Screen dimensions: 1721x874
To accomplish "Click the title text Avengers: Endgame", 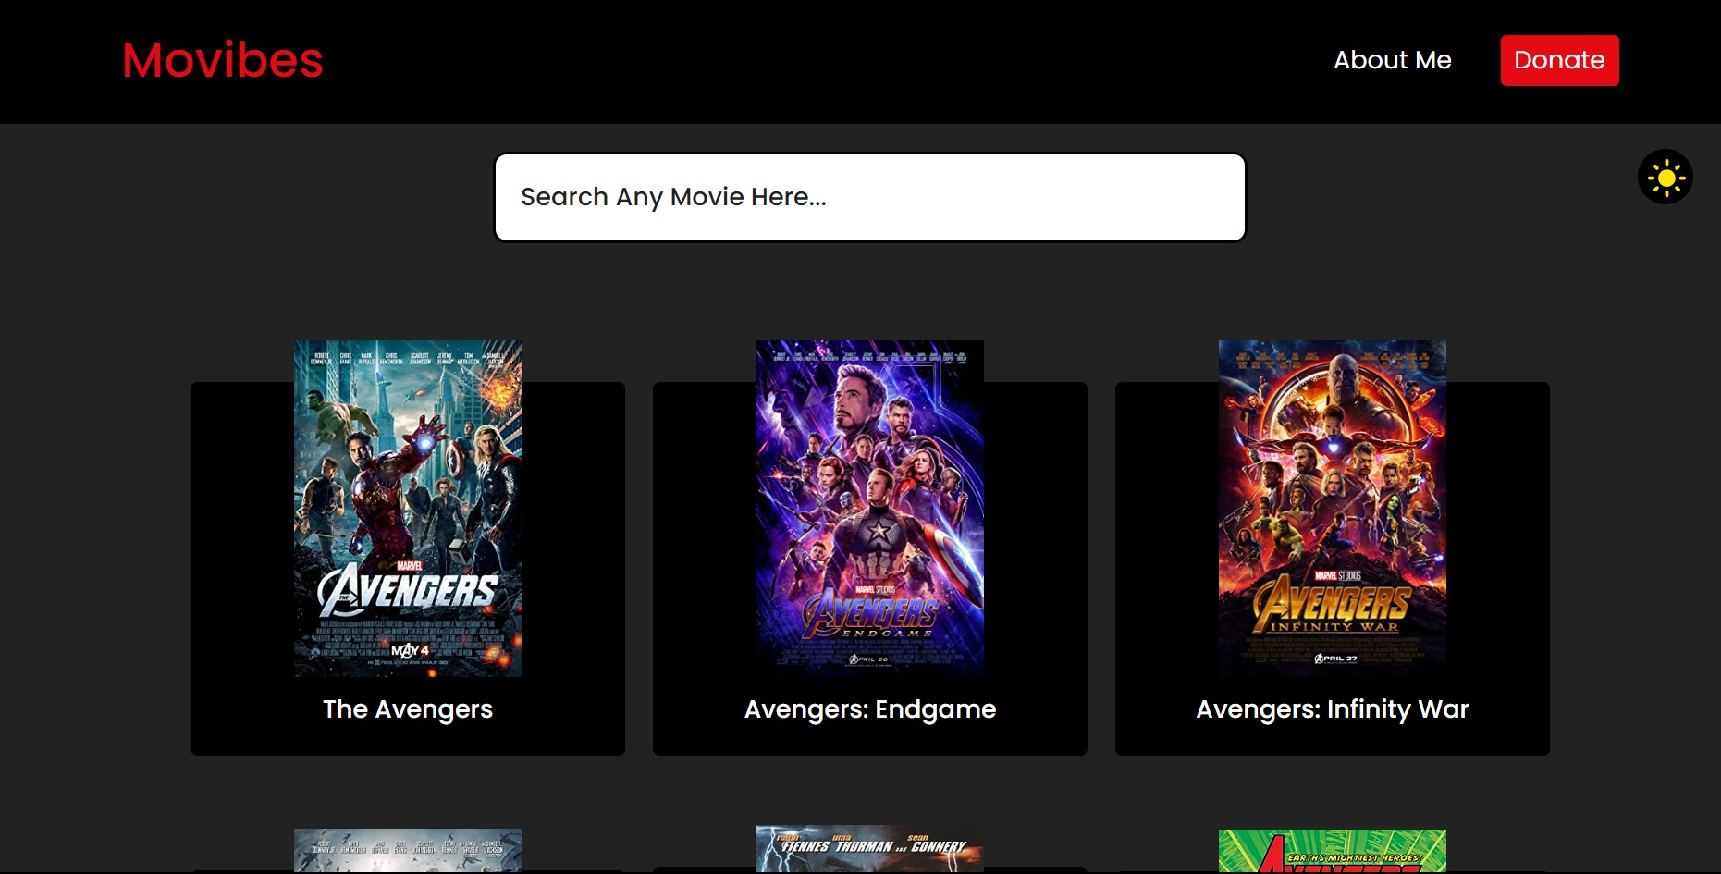I will [x=870, y=709].
